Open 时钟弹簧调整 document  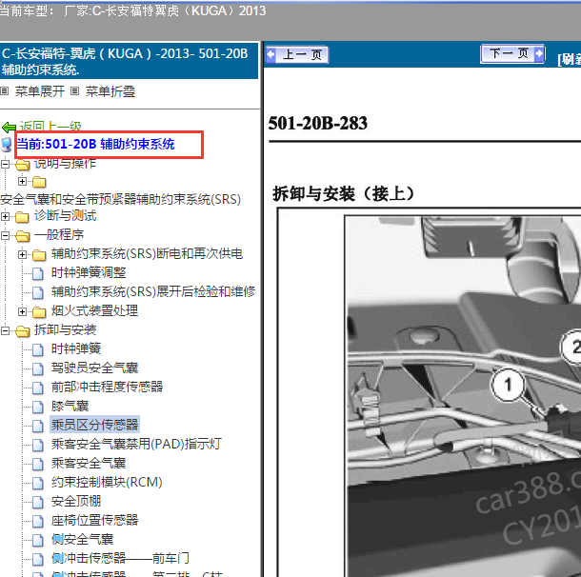tap(89, 273)
